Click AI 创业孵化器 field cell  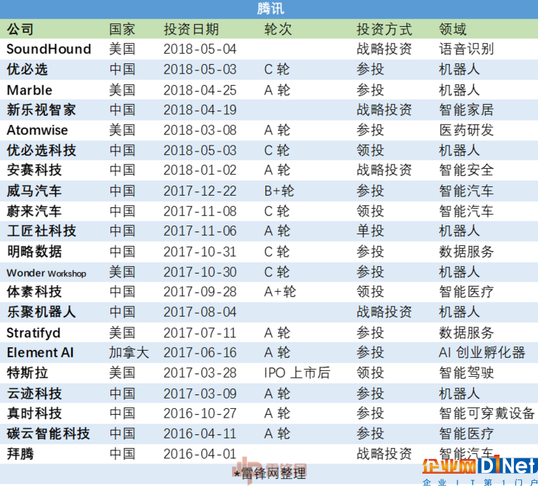click(x=482, y=352)
